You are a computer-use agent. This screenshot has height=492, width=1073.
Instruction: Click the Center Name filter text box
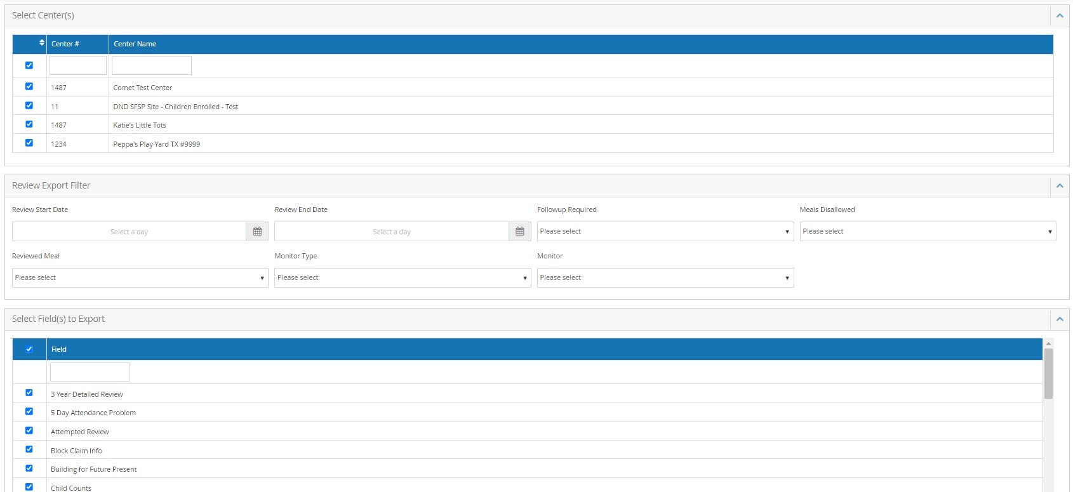[x=152, y=65]
